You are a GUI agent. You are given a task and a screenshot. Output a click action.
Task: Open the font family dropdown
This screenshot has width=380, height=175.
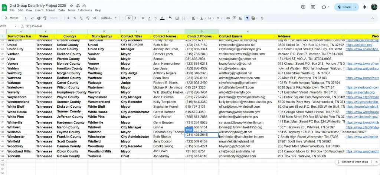click(108, 18)
